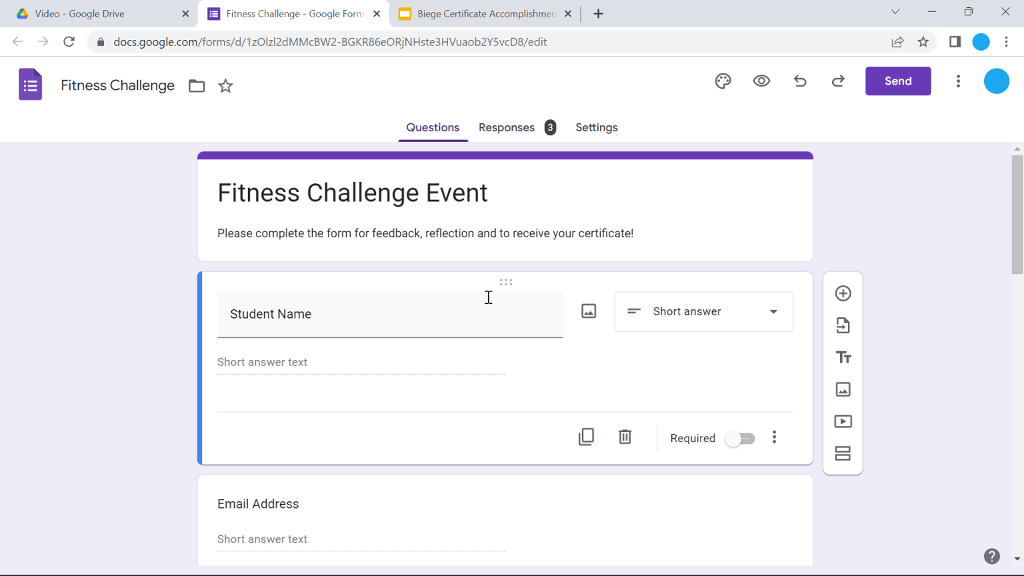Add a video to the form
The height and width of the screenshot is (576, 1024).
pyautogui.click(x=843, y=421)
